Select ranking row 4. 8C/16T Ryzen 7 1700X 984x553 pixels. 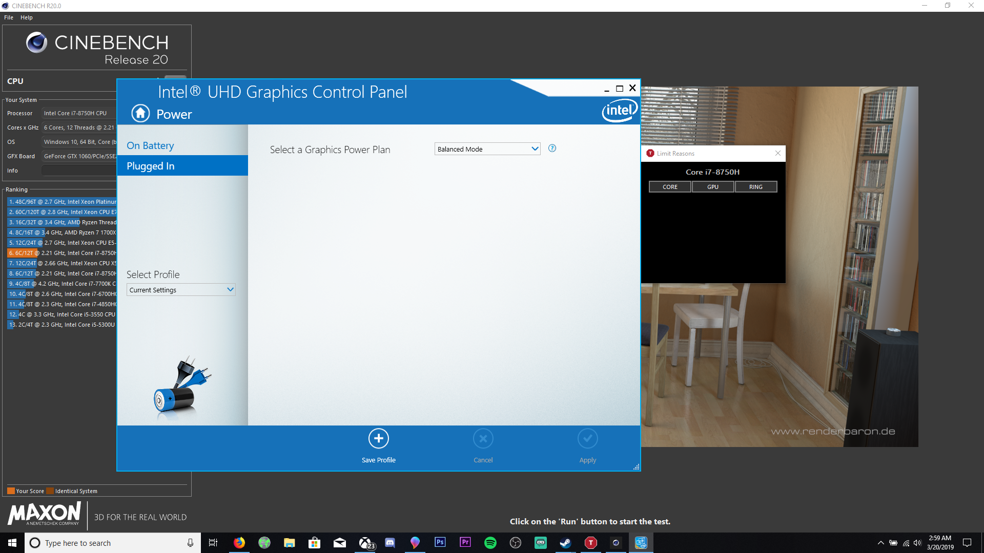pos(62,232)
